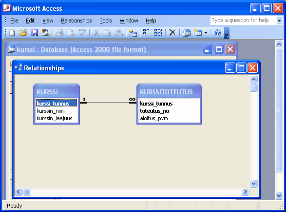Open the Database Window toolbar icon

click(187, 33)
